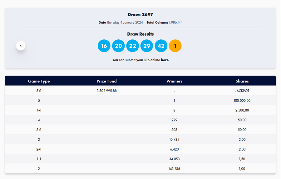Click the Thursday 4 January 2024 date
The width and height of the screenshot is (281, 179).
(x=125, y=22)
